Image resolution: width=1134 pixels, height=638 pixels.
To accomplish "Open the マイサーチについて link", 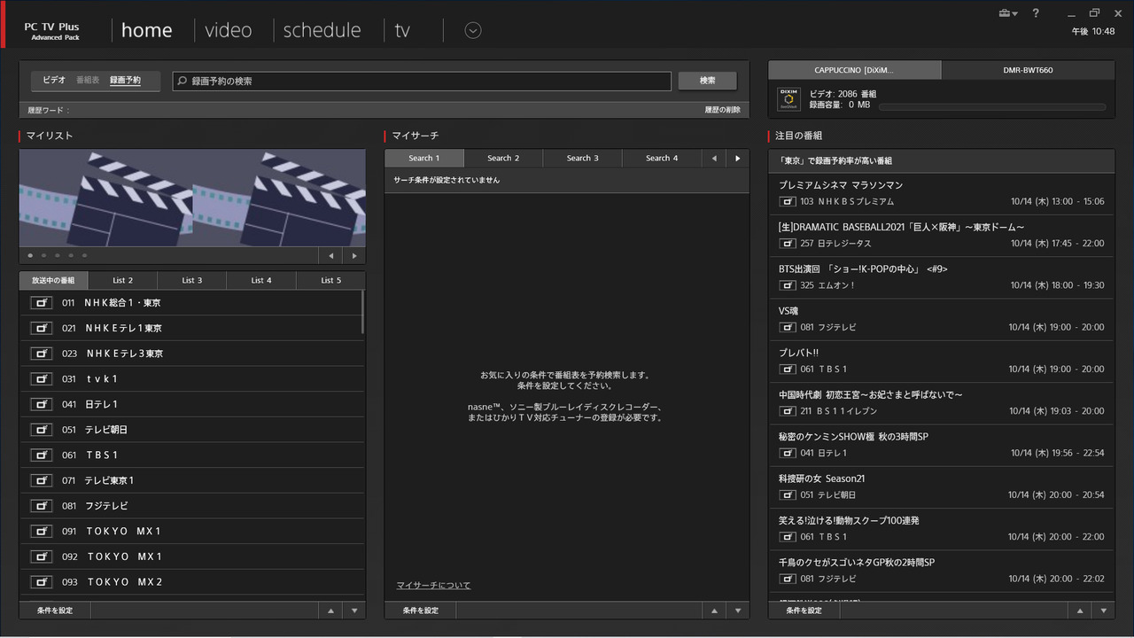I will (x=433, y=585).
